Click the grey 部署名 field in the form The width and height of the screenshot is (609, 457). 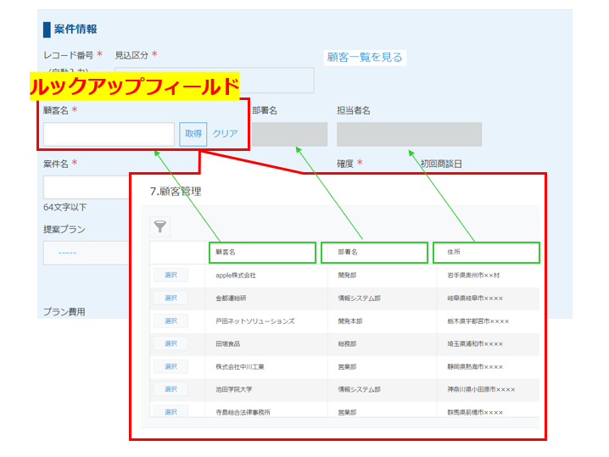[290, 134]
